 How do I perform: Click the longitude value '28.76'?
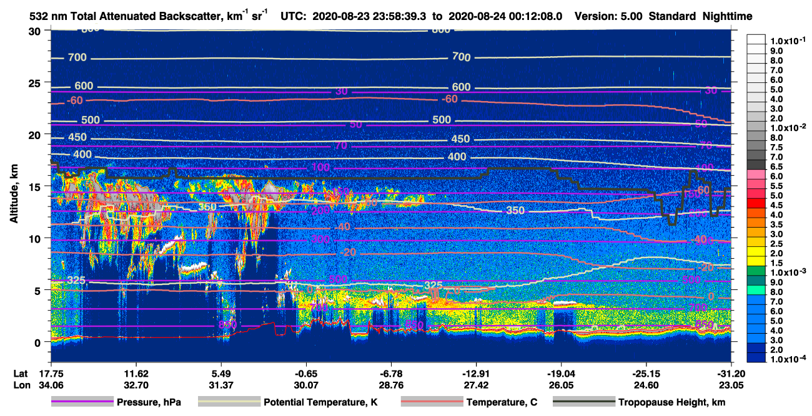[392, 385]
